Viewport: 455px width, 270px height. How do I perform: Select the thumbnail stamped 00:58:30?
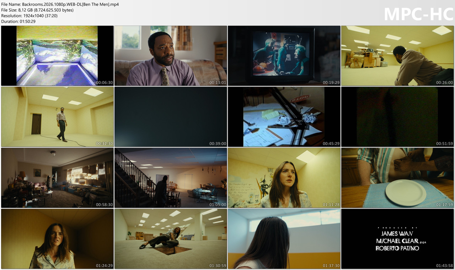(x=57, y=178)
